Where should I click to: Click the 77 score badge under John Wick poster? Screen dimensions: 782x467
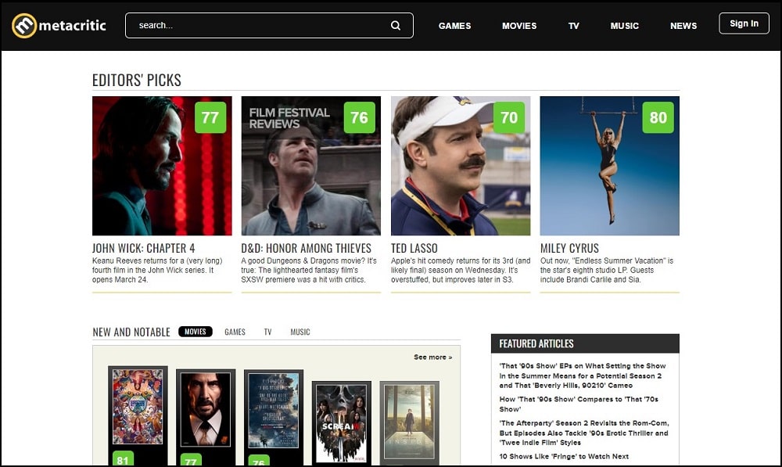pyautogui.click(x=191, y=461)
